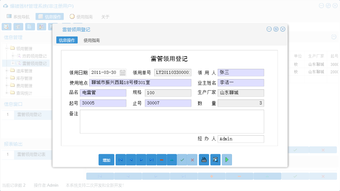Image resolution: width=340 pixels, height=191 pixels.
Task: Select the magnifier search icon in sidebar toolbar
Action: tap(6, 27)
